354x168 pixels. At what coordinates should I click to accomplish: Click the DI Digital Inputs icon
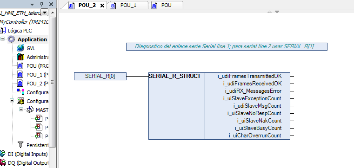pos(3,154)
